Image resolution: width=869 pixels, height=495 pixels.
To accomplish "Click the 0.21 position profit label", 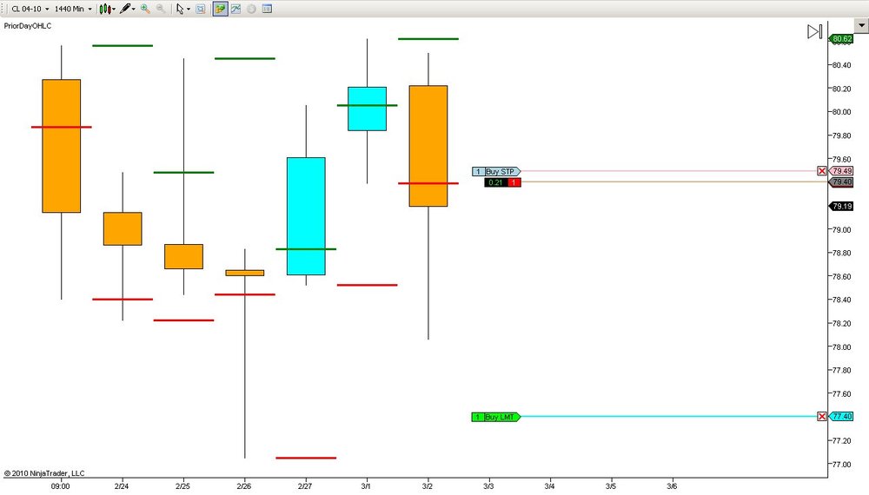I will (496, 182).
